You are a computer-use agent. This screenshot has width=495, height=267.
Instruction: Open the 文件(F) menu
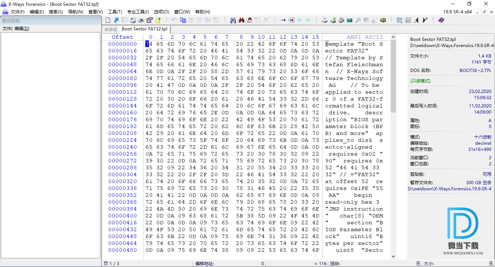click(x=17, y=12)
